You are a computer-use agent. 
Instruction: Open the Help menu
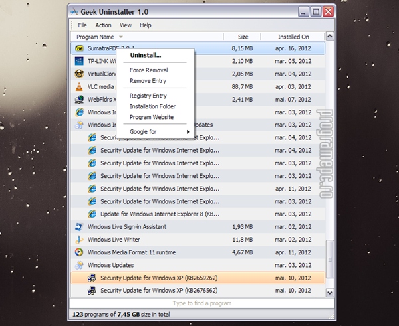pos(146,25)
